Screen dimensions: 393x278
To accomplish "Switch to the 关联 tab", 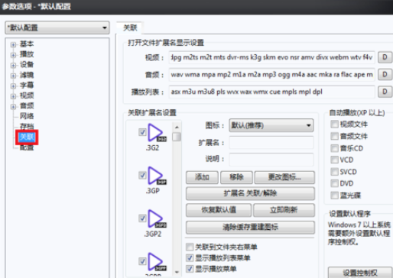I will click(x=130, y=27).
